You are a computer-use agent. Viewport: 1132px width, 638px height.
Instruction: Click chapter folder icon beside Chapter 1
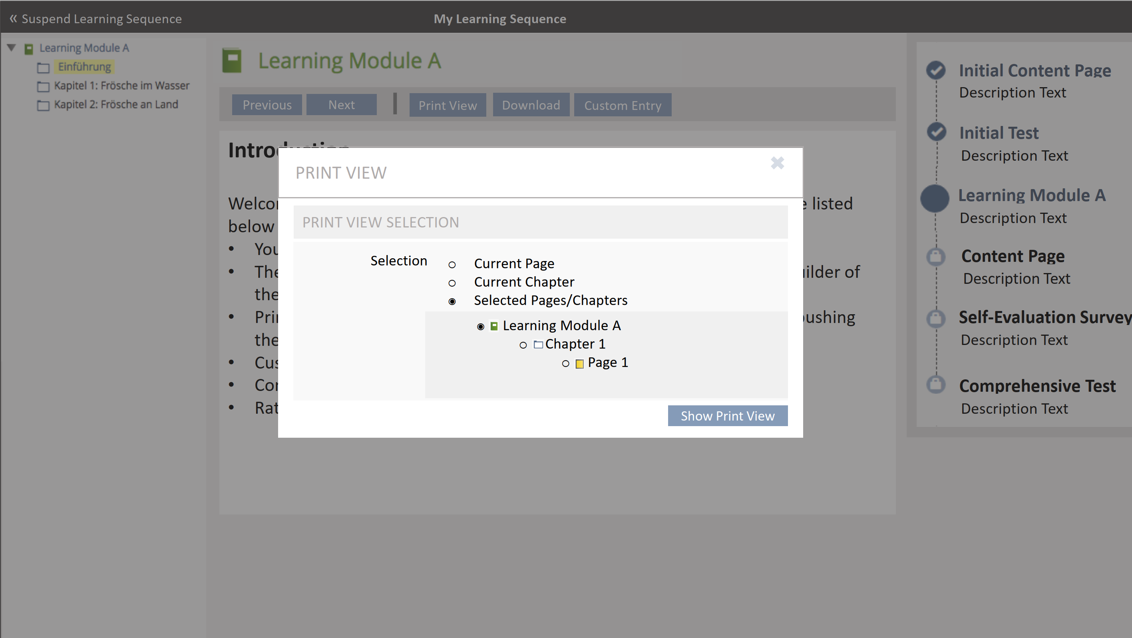[538, 344]
